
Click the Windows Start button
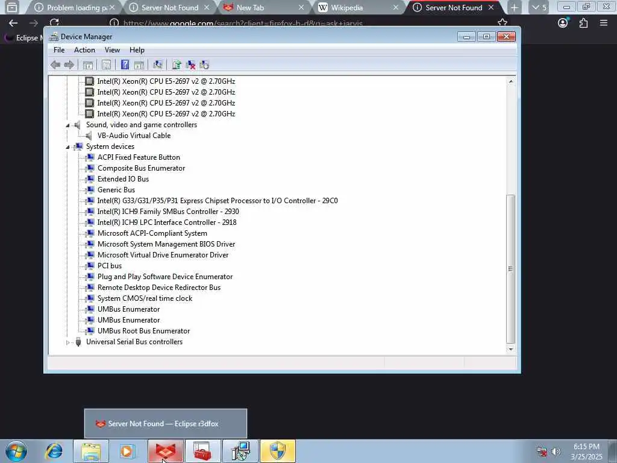[16, 451]
